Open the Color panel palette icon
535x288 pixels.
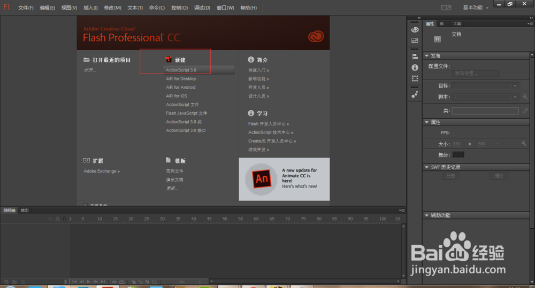(415, 29)
